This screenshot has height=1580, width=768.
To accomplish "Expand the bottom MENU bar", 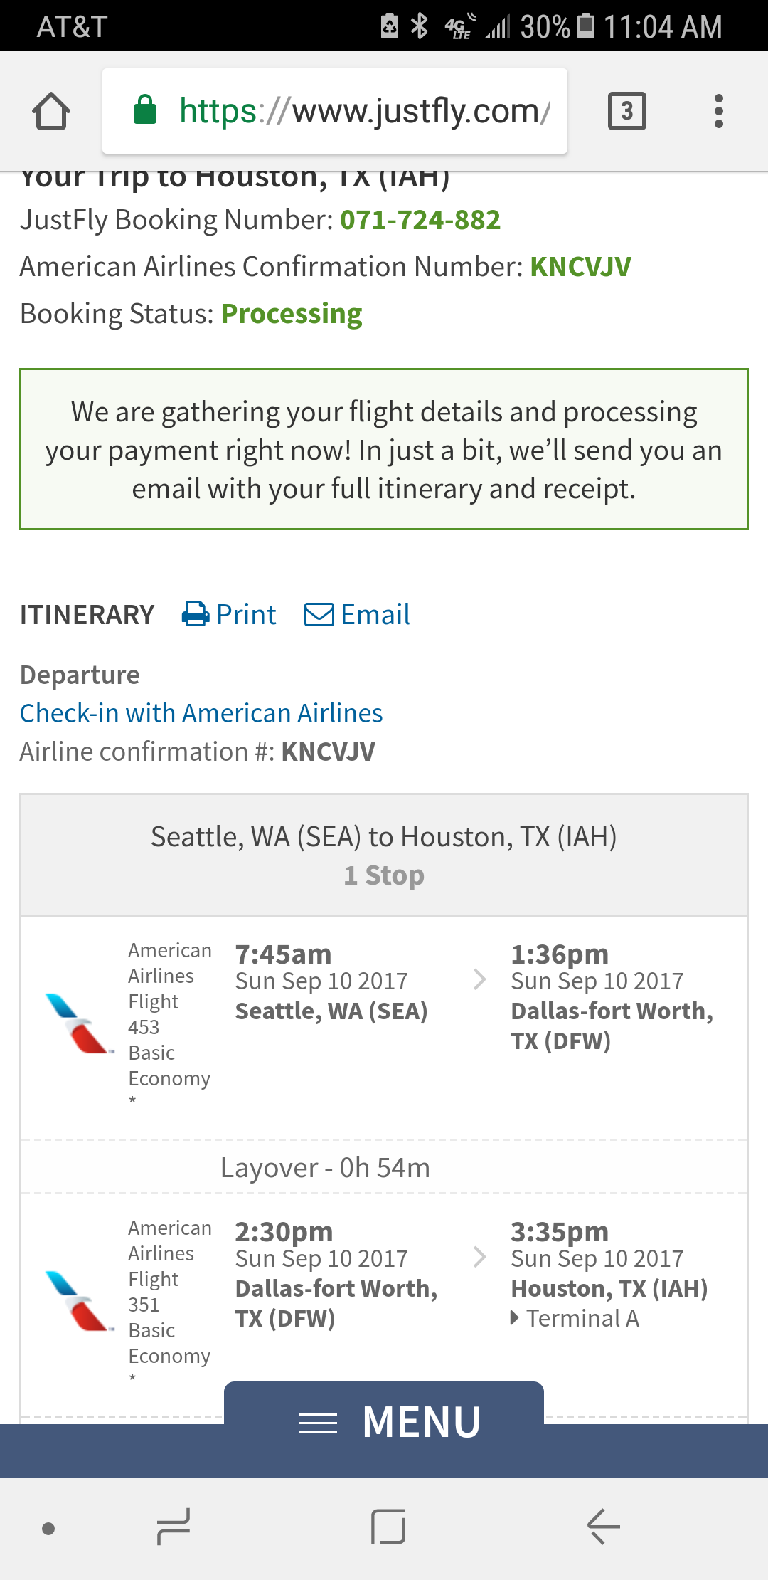I will click(x=384, y=1422).
